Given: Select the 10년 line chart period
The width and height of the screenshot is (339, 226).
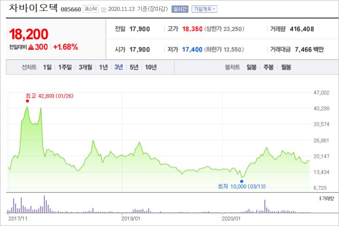Looking at the screenshot, I should [x=151, y=68].
